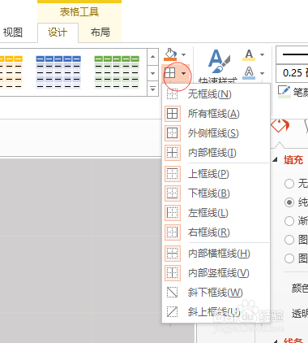The width and height of the screenshot is (308, 343).
Task: Choose 右框线(R) menu entry
Action: [216, 232]
